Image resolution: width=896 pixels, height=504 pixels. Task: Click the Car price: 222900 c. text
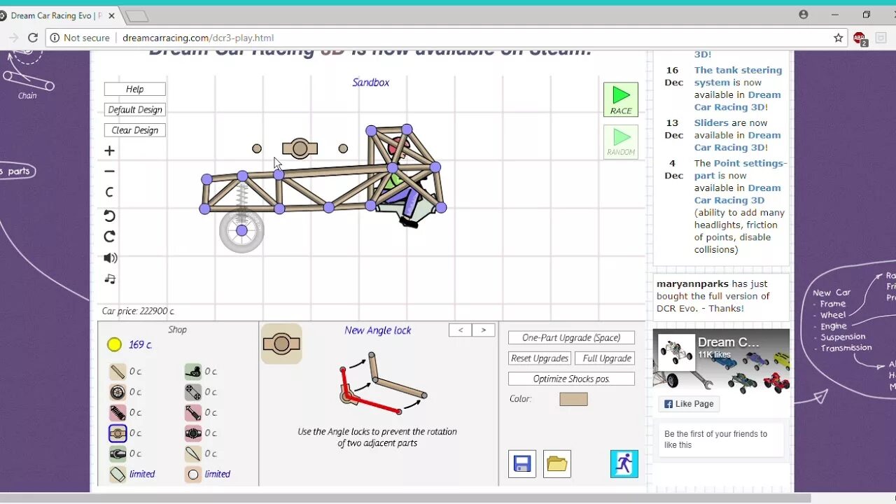pyautogui.click(x=139, y=311)
